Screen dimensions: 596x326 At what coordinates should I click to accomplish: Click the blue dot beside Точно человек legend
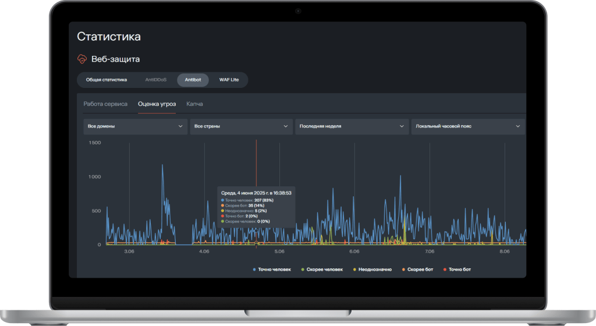point(255,270)
